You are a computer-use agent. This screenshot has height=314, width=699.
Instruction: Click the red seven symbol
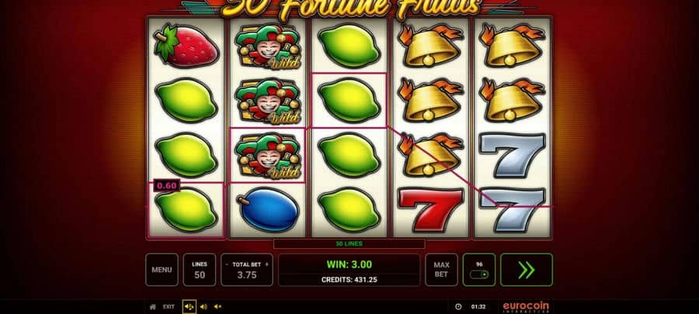point(431,210)
